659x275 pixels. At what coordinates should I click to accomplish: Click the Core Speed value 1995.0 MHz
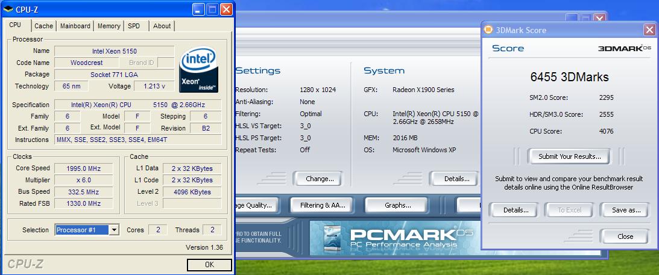click(x=83, y=168)
